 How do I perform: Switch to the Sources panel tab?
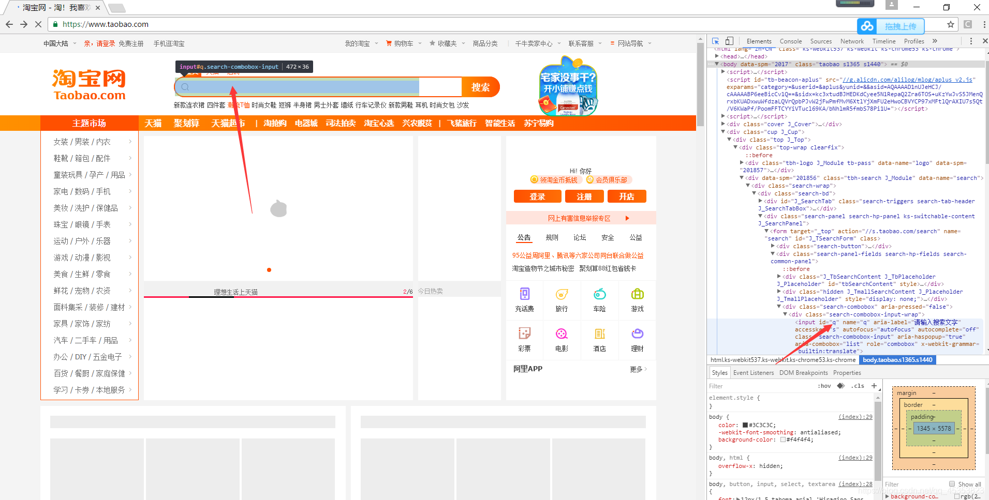pos(821,41)
